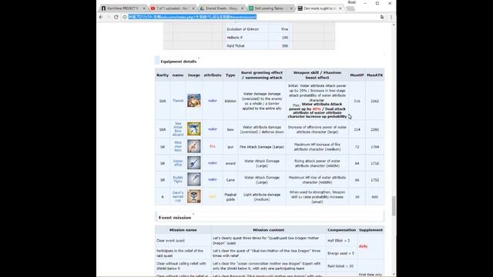Open the SR gun weapon name link

[178, 146]
